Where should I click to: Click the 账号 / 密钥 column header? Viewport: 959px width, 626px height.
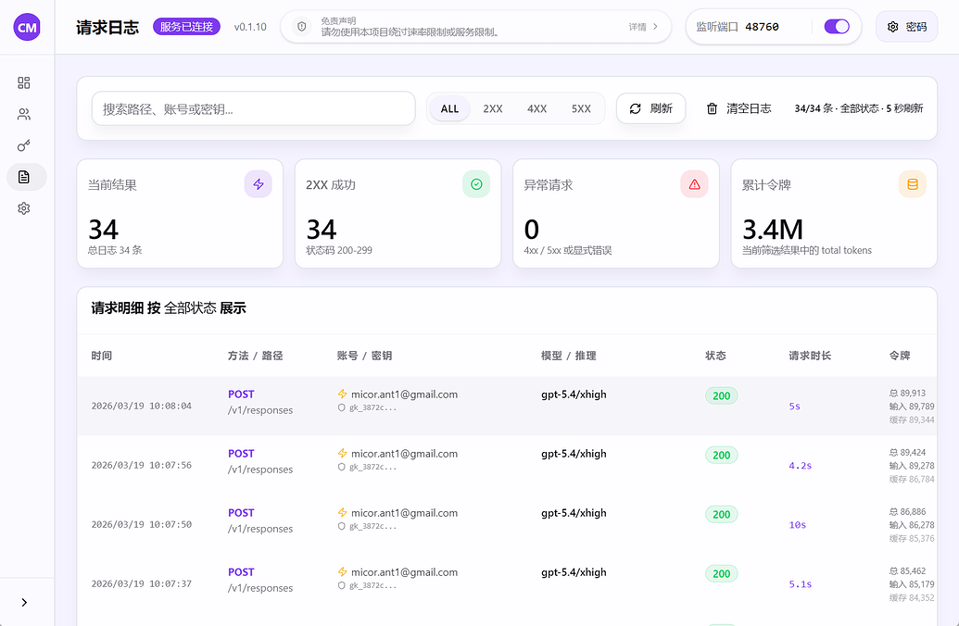(364, 356)
